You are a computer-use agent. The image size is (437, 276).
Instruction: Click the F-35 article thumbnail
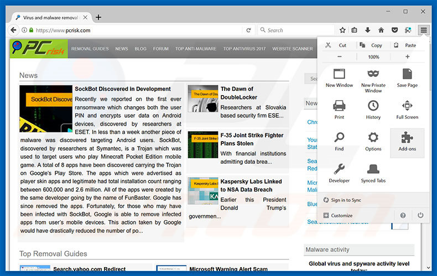click(203, 145)
